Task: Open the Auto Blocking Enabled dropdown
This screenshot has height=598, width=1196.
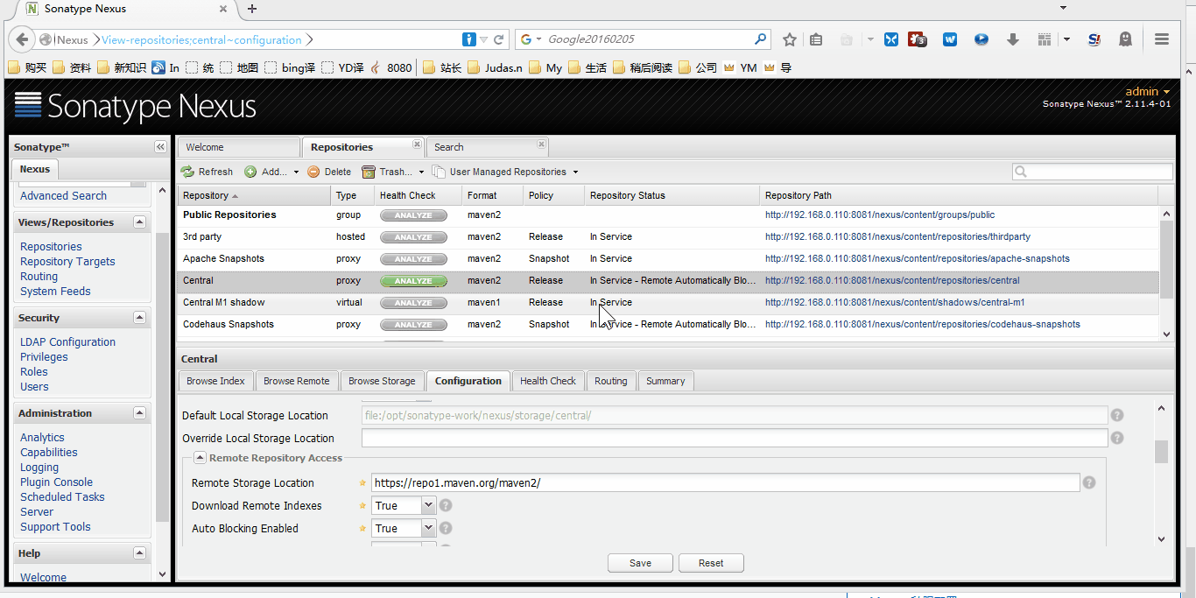Action: coord(428,528)
